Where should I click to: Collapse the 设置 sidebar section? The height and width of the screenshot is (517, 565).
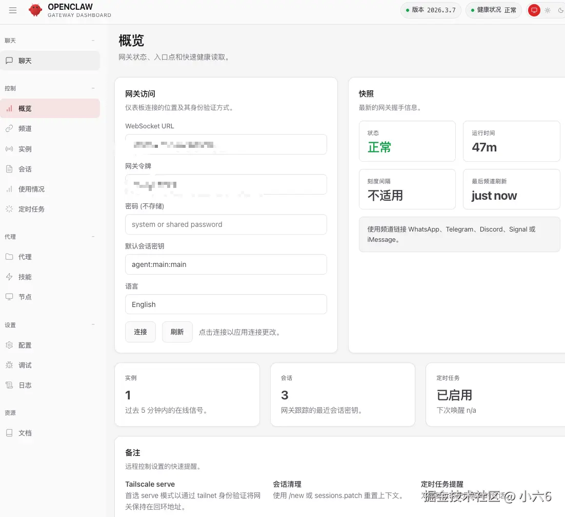point(93,324)
